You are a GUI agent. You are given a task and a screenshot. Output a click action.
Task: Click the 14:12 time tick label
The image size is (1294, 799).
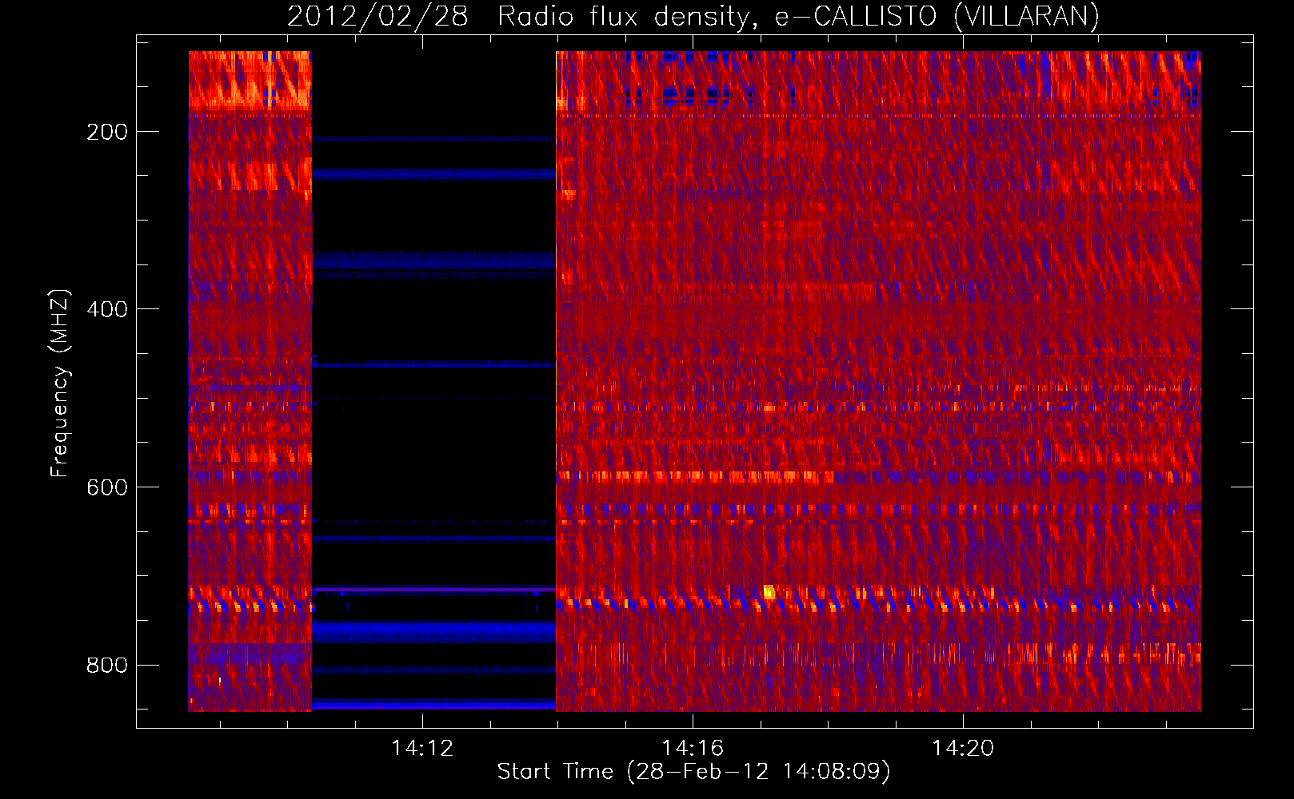[x=422, y=749]
